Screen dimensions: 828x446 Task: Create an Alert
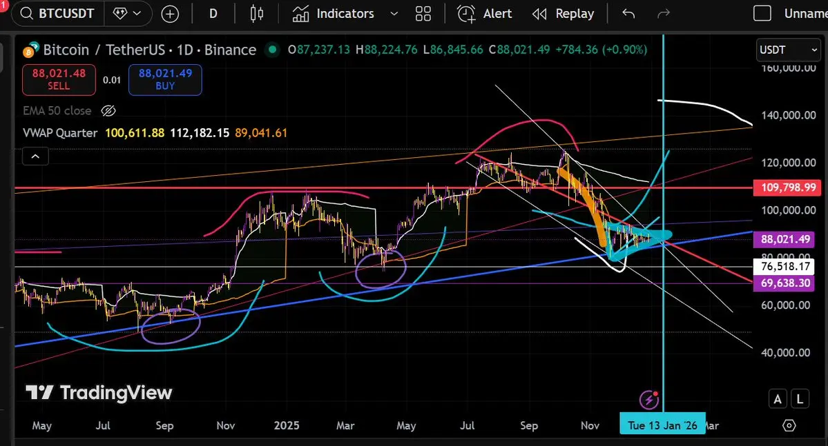pos(484,14)
